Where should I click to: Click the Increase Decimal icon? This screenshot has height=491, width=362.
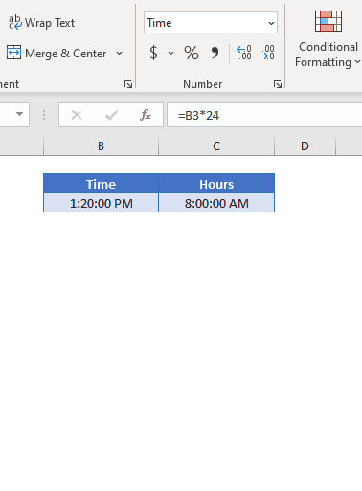click(x=244, y=53)
